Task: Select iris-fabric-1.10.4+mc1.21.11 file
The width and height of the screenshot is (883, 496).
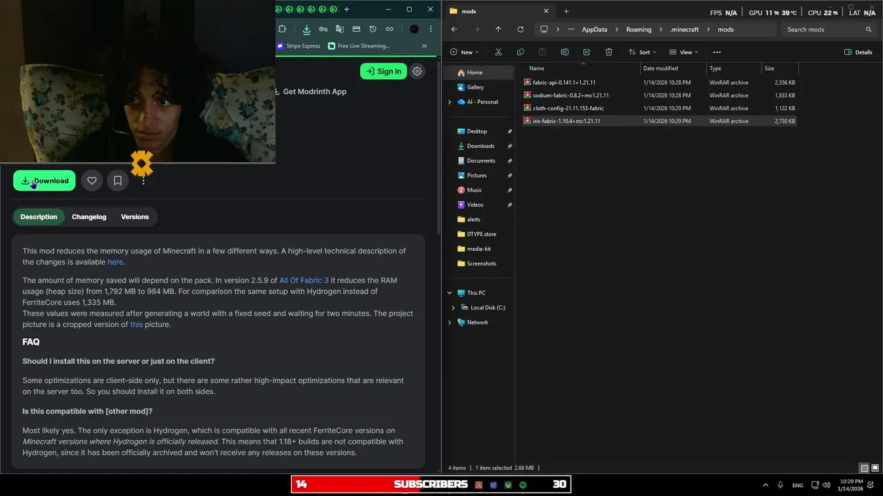Action: pos(659,121)
